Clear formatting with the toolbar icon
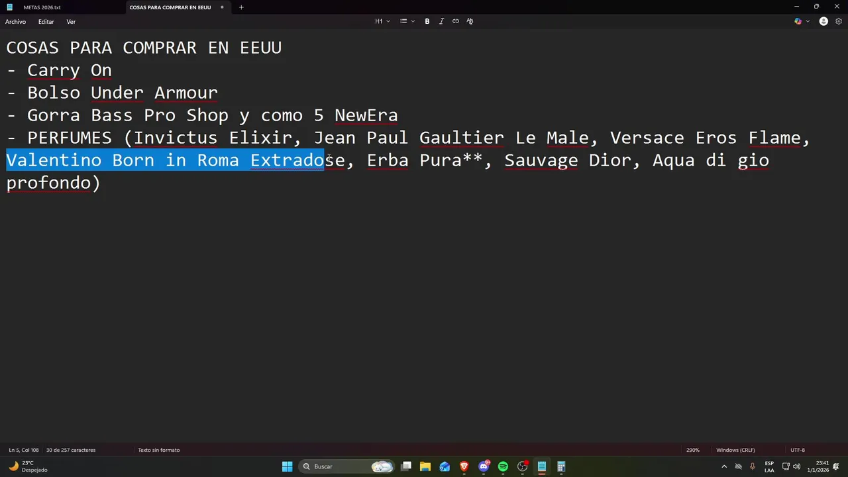The width and height of the screenshot is (848, 477). coord(470,21)
